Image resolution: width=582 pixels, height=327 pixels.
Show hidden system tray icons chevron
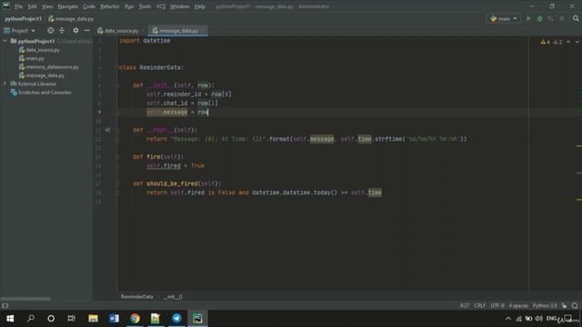[x=508, y=319]
